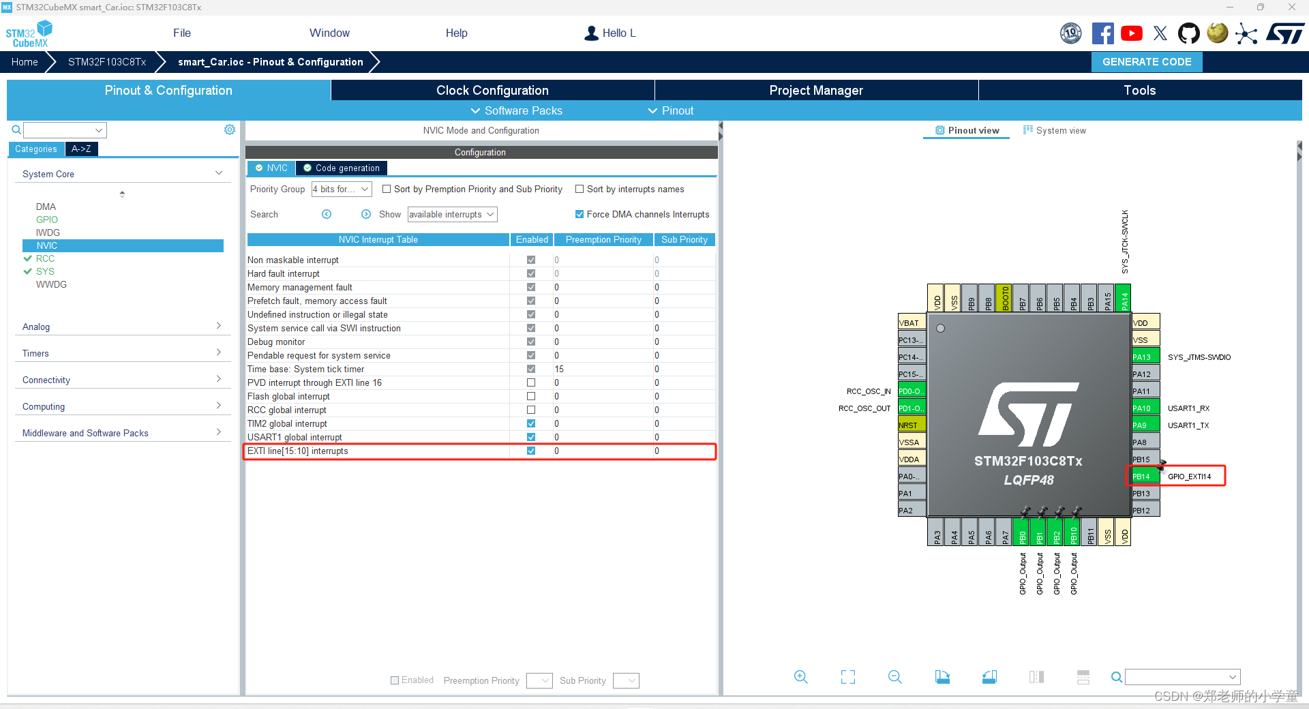Toggle EXTI line[15:10] interrupts checkbox
The width and height of the screenshot is (1309, 709).
pos(531,451)
